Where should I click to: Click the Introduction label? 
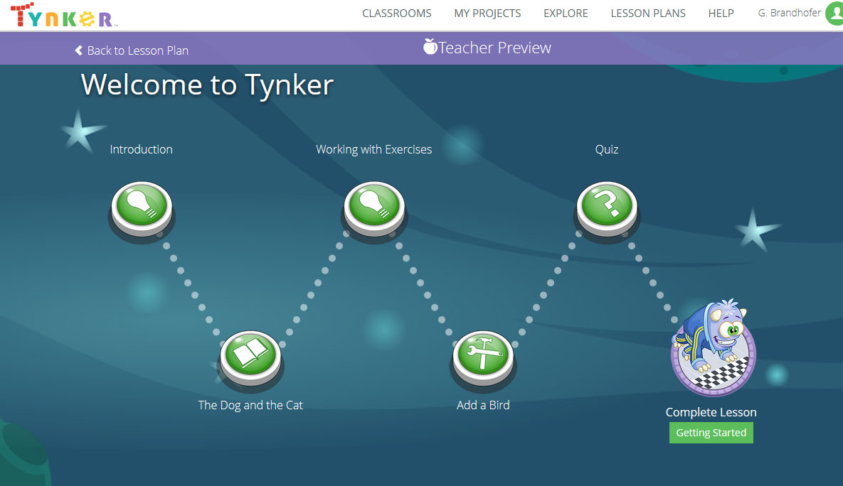[x=142, y=149]
